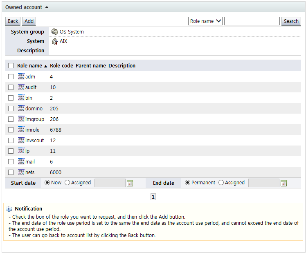Image resolution: width=306 pixels, height=253 pixels.
Task: Select the imrole role checkbox
Action: 11,130
